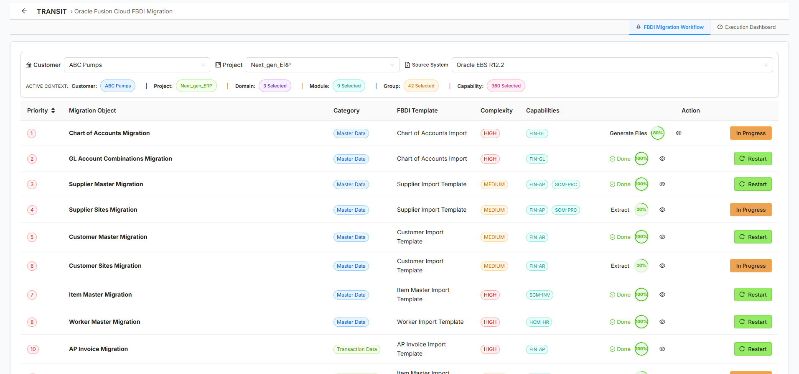Click priority number 1 circle badge
Screen dimensions: 799x374
coord(32,133)
